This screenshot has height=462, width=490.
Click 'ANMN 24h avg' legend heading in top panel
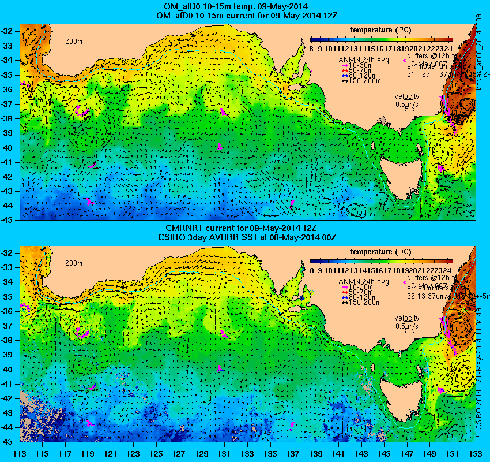[x=364, y=60]
